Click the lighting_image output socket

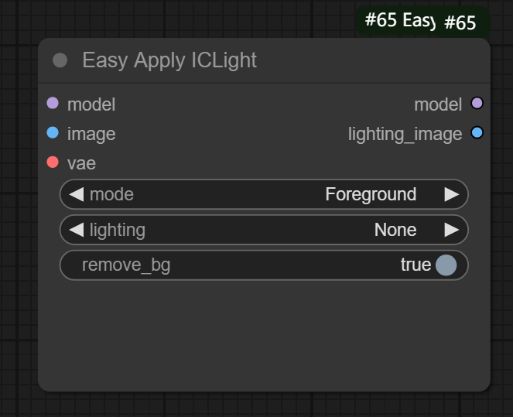point(477,133)
